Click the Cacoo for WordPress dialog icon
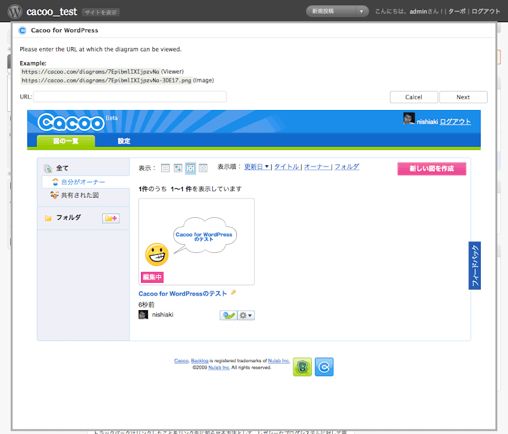Viewport: 508px width, 434px height. [x=22, y=31]
